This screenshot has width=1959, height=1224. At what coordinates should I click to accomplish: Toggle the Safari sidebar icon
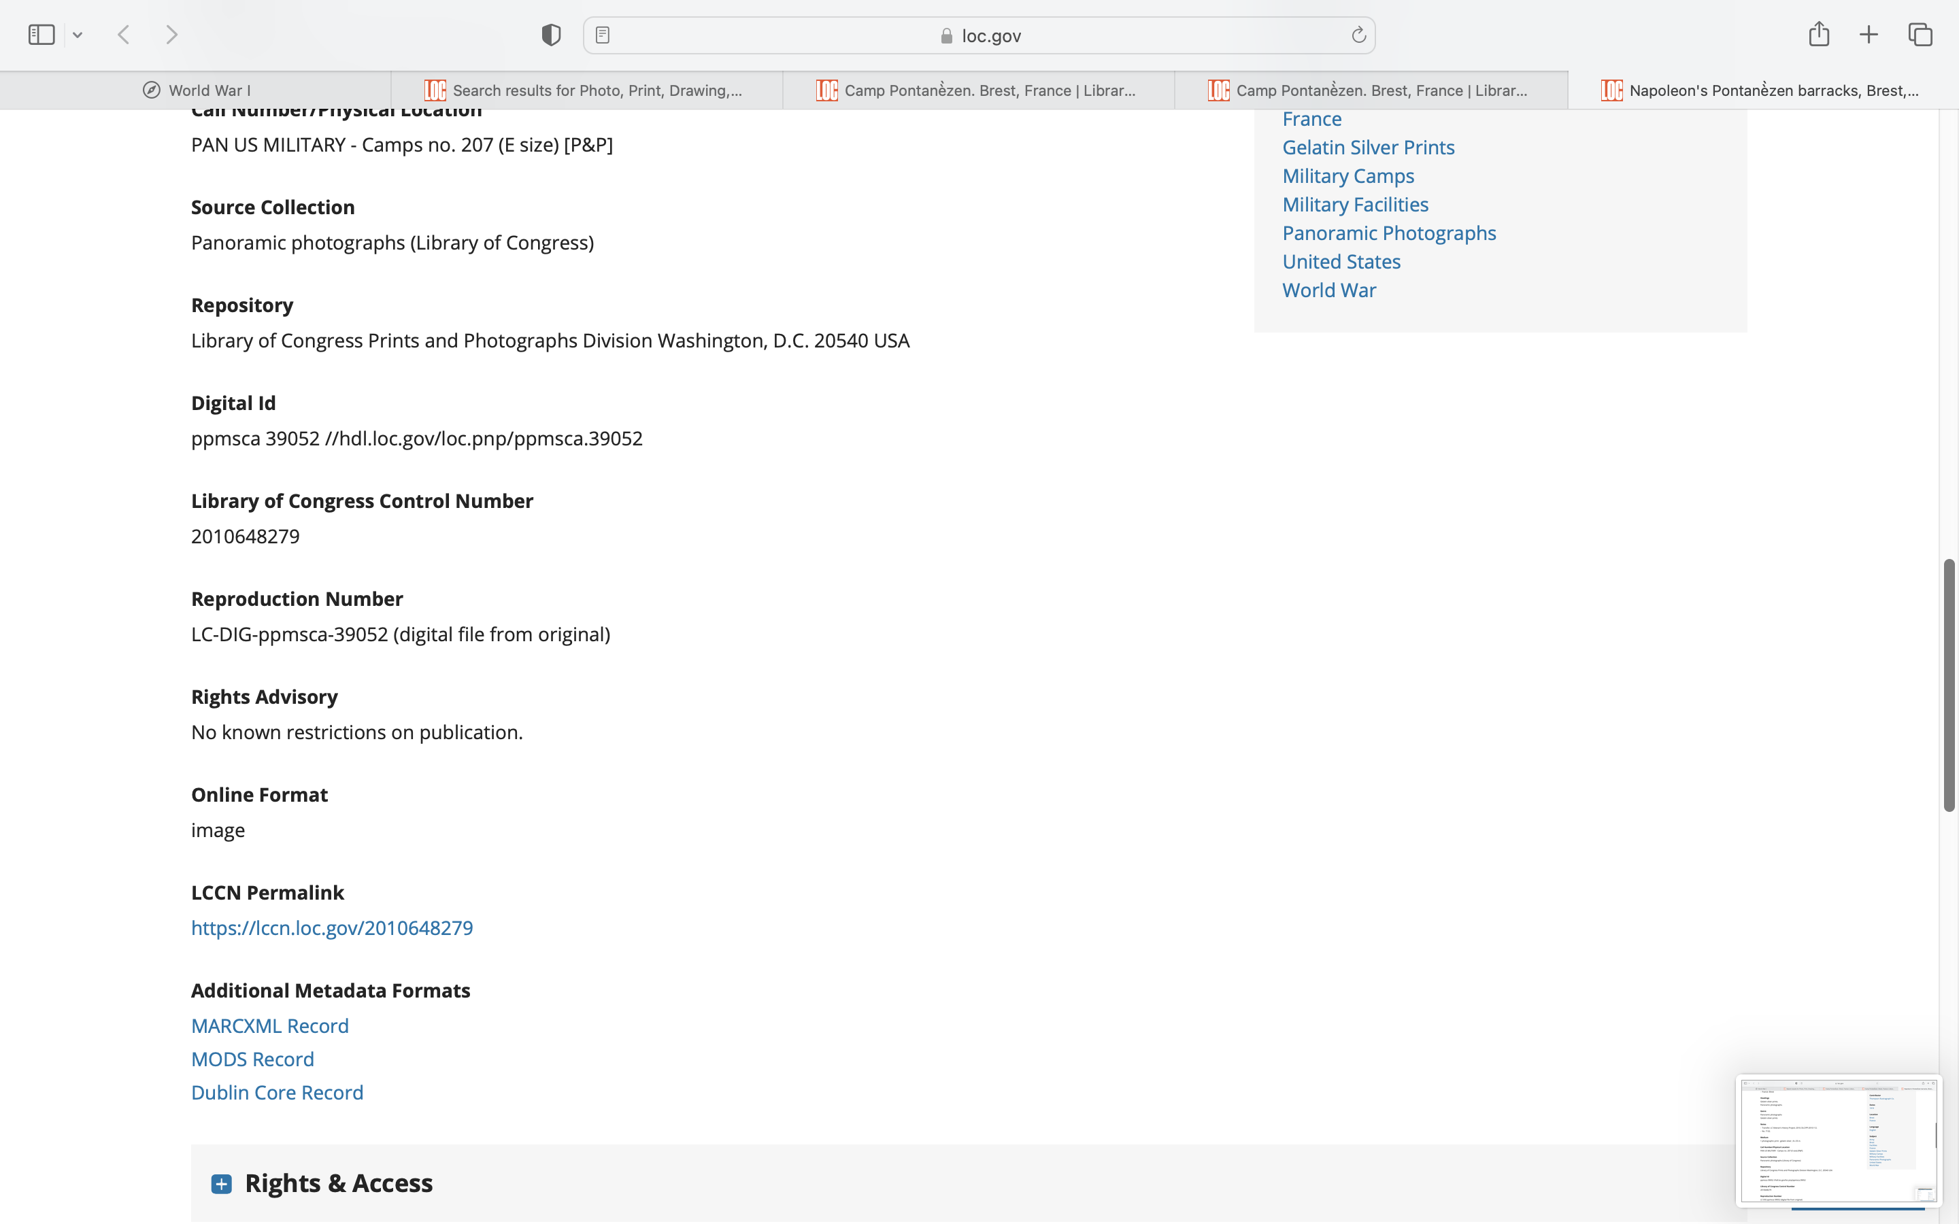pyautogui.click(x=41, y=35)
